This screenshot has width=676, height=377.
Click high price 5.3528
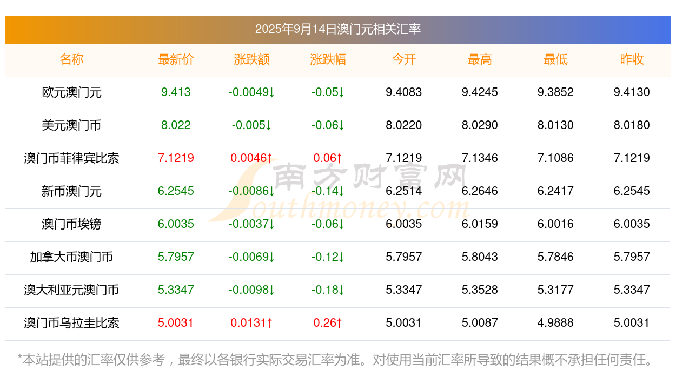[x=480, y=290]
